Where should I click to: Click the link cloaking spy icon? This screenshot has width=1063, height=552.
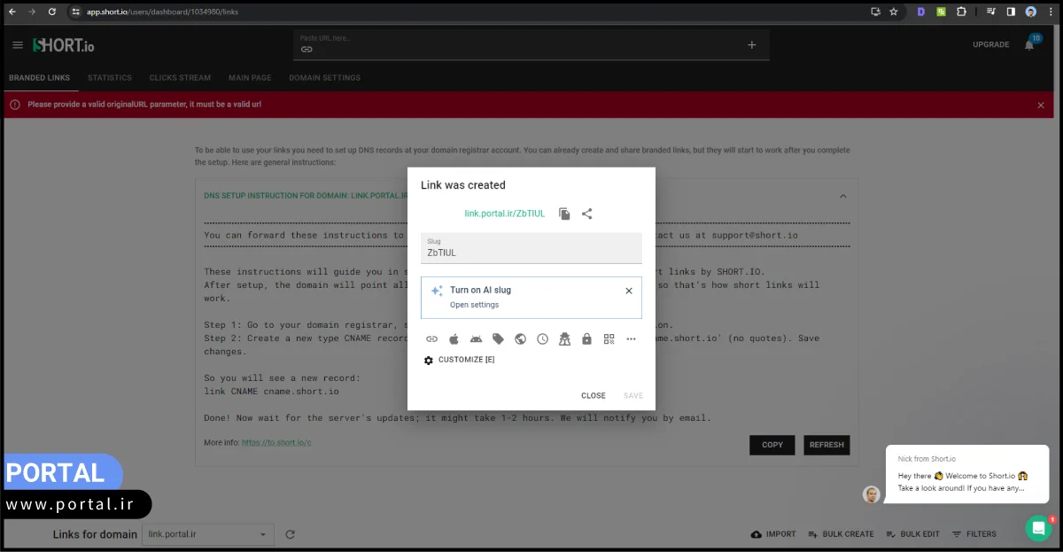pos(564,339)
